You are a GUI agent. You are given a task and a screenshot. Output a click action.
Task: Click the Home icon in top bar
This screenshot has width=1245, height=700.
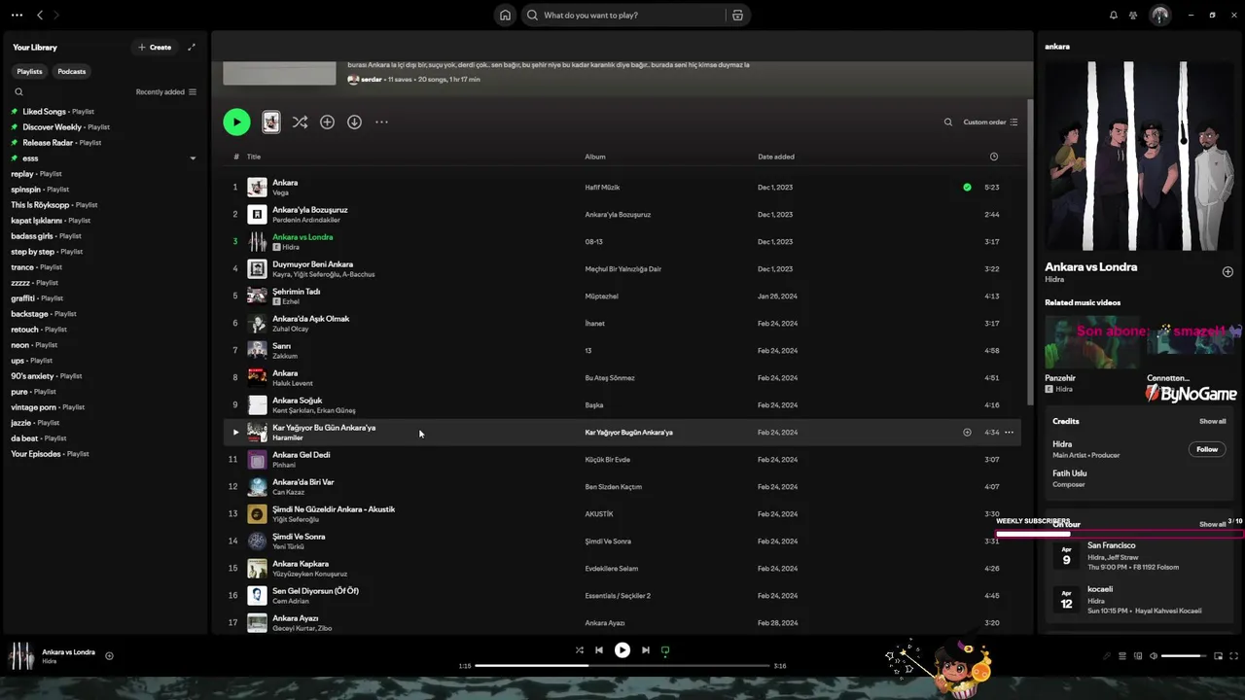coord(505,15)
